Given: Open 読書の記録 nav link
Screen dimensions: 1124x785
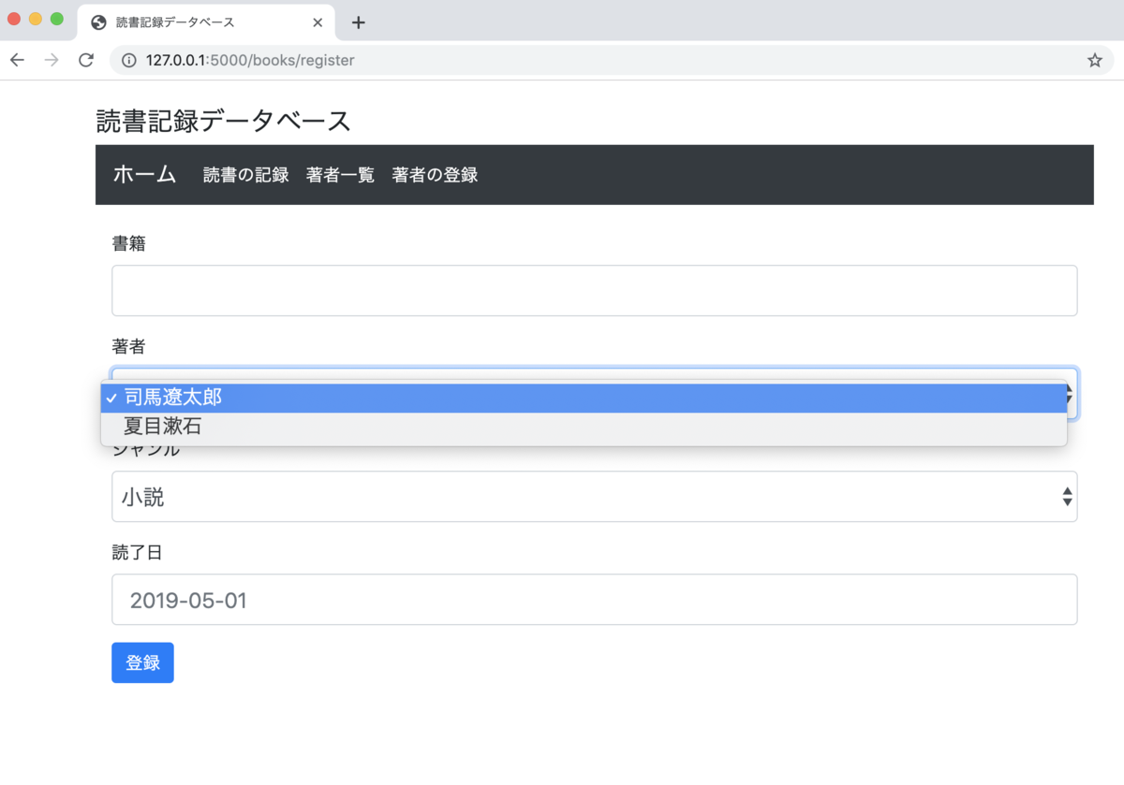Looking at the screenshot, I should point(246,175).
